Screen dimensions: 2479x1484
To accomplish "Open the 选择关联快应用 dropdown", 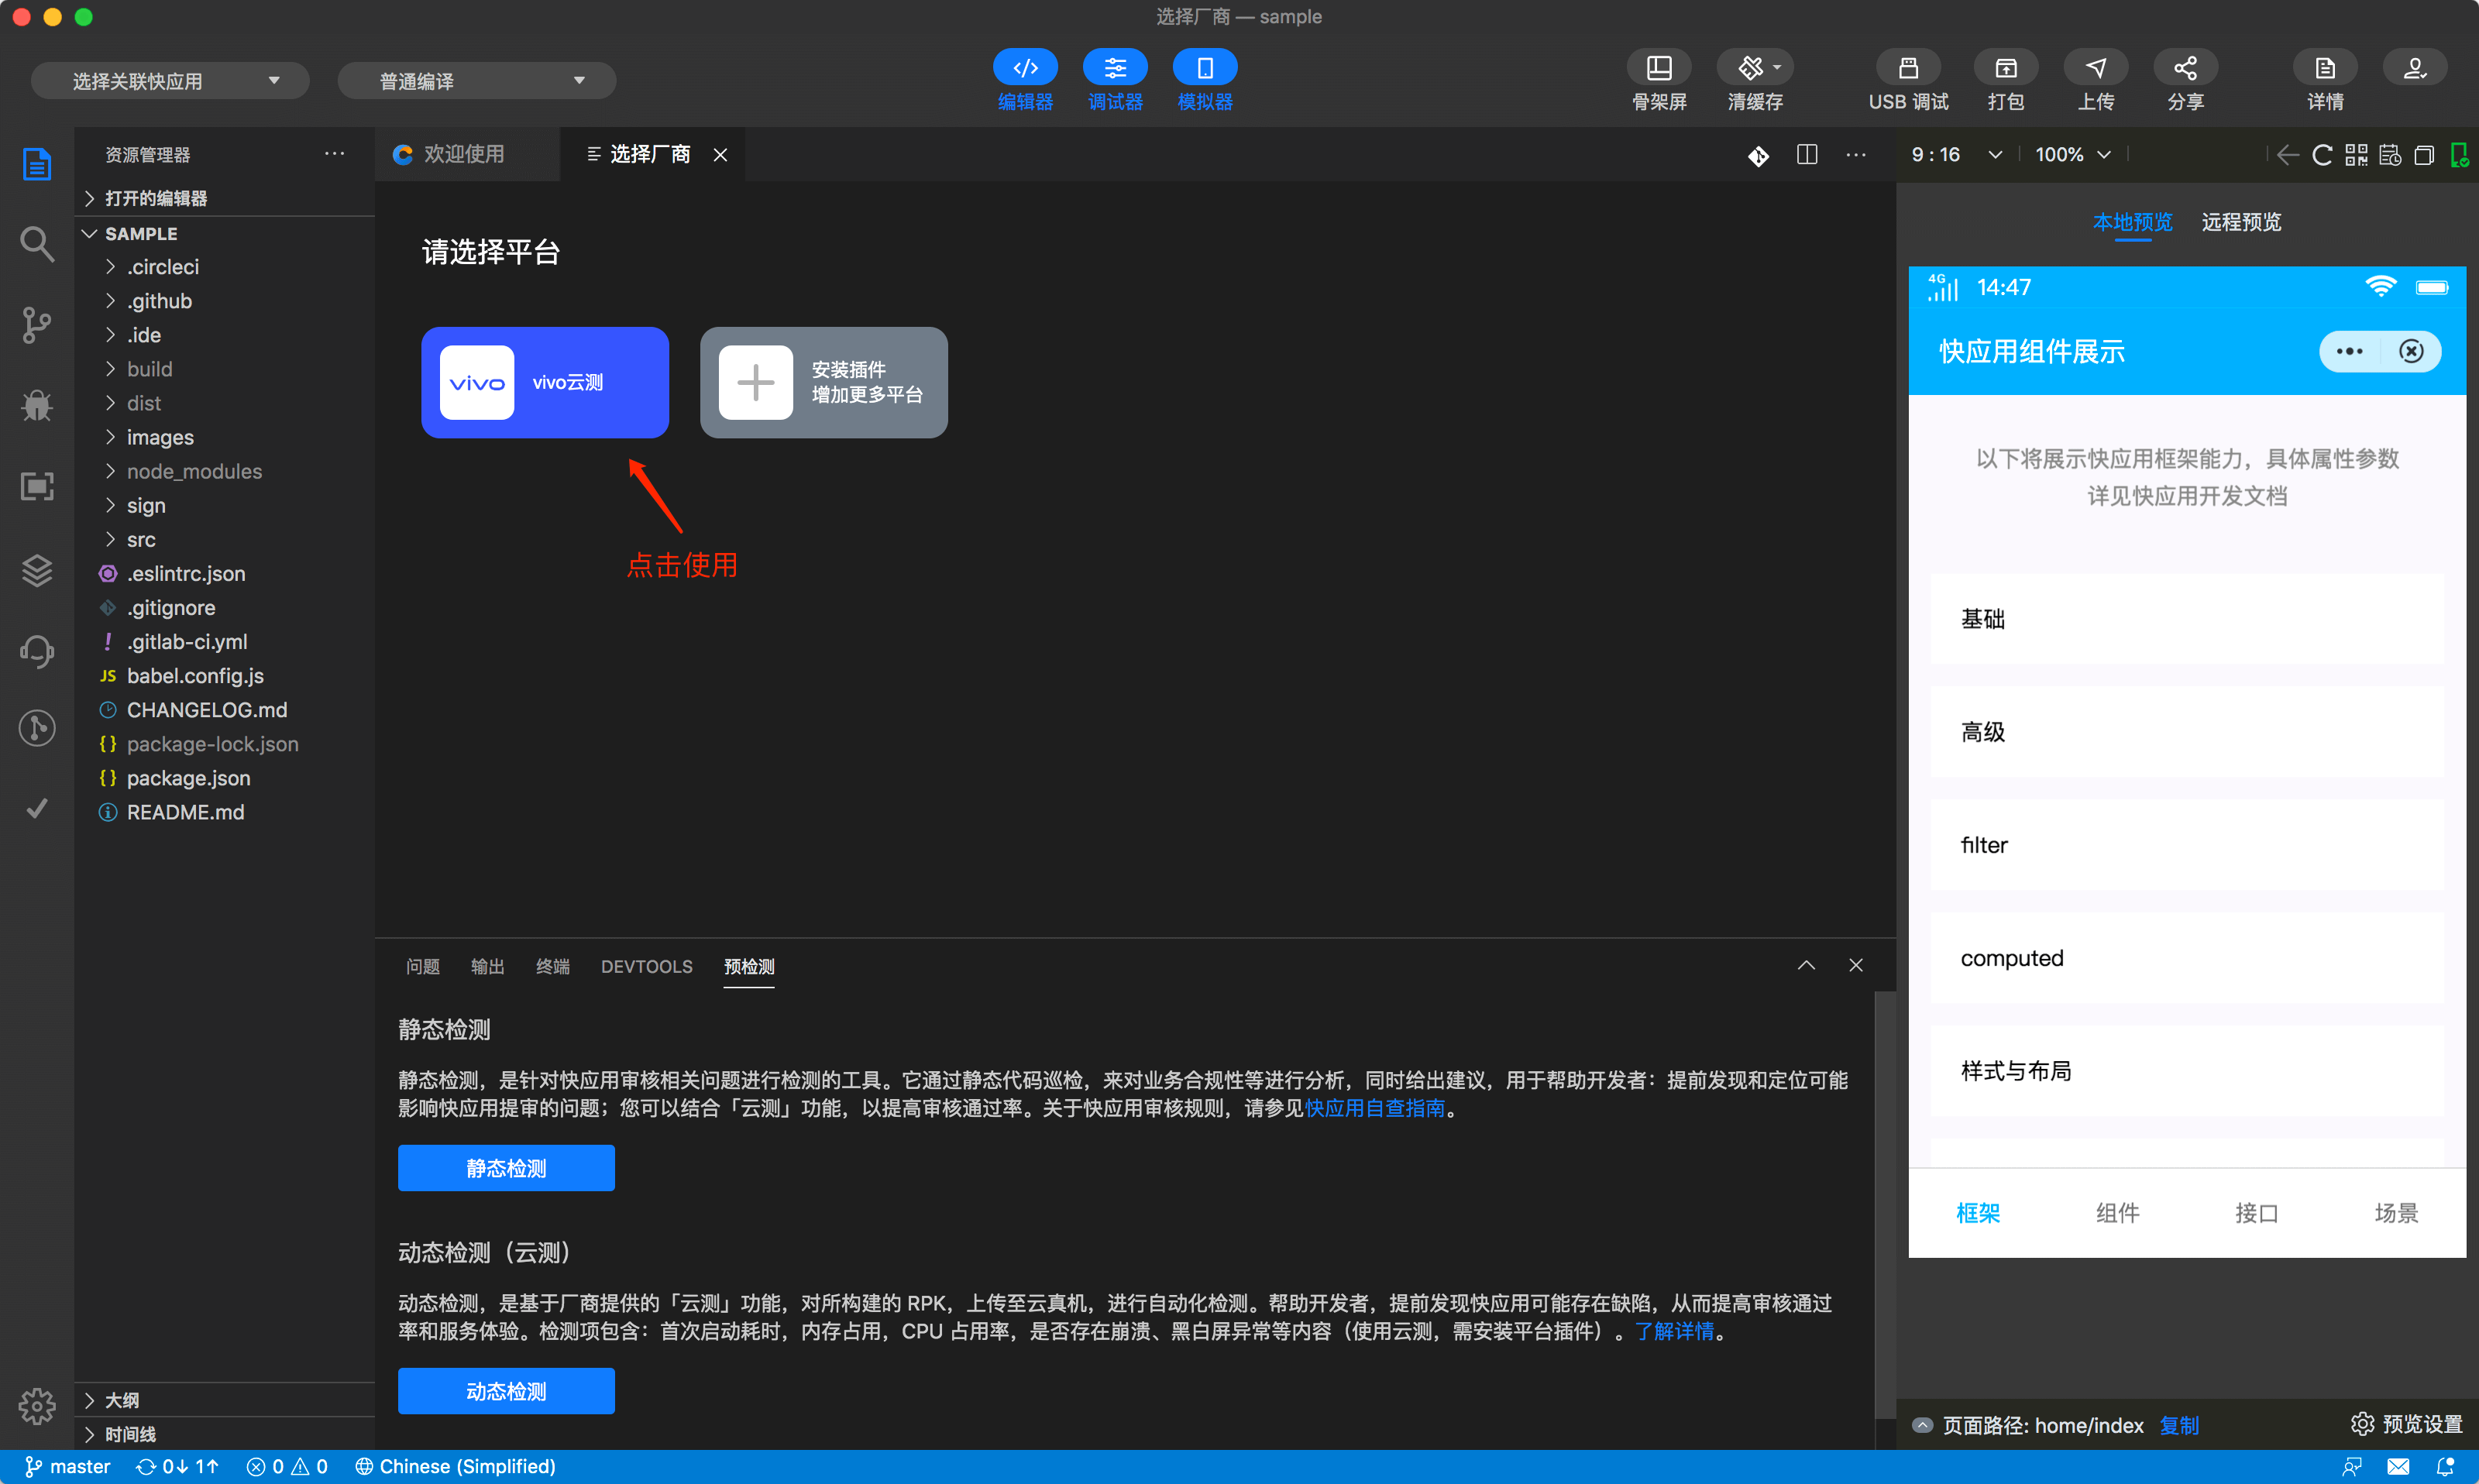I will 170,81.
